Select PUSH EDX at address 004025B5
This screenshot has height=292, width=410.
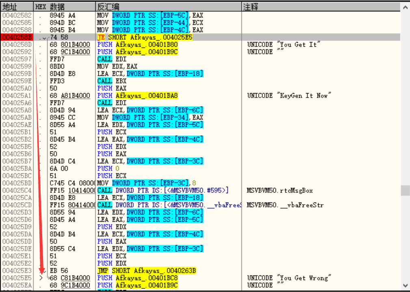pyautogui.click(x=112, y=147)
